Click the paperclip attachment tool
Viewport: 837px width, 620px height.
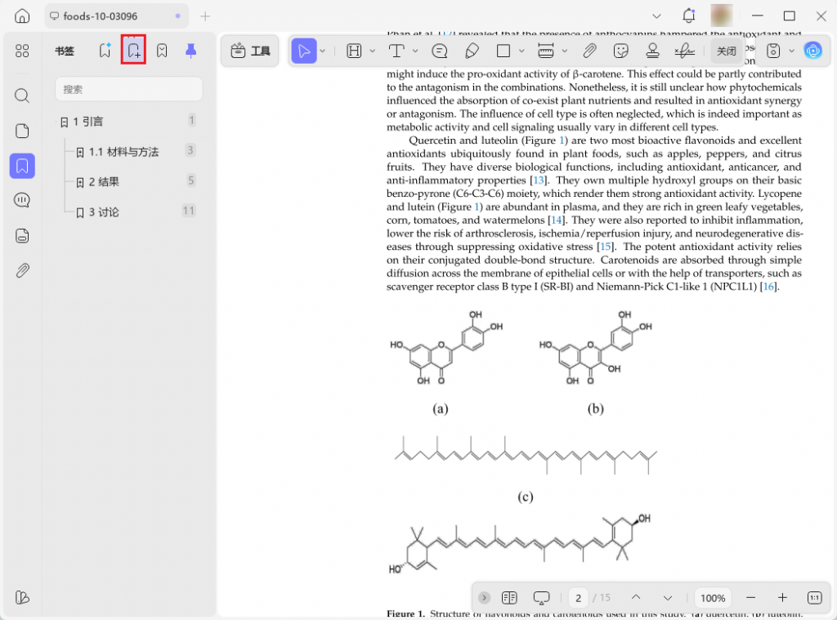(x=589, y=51)
